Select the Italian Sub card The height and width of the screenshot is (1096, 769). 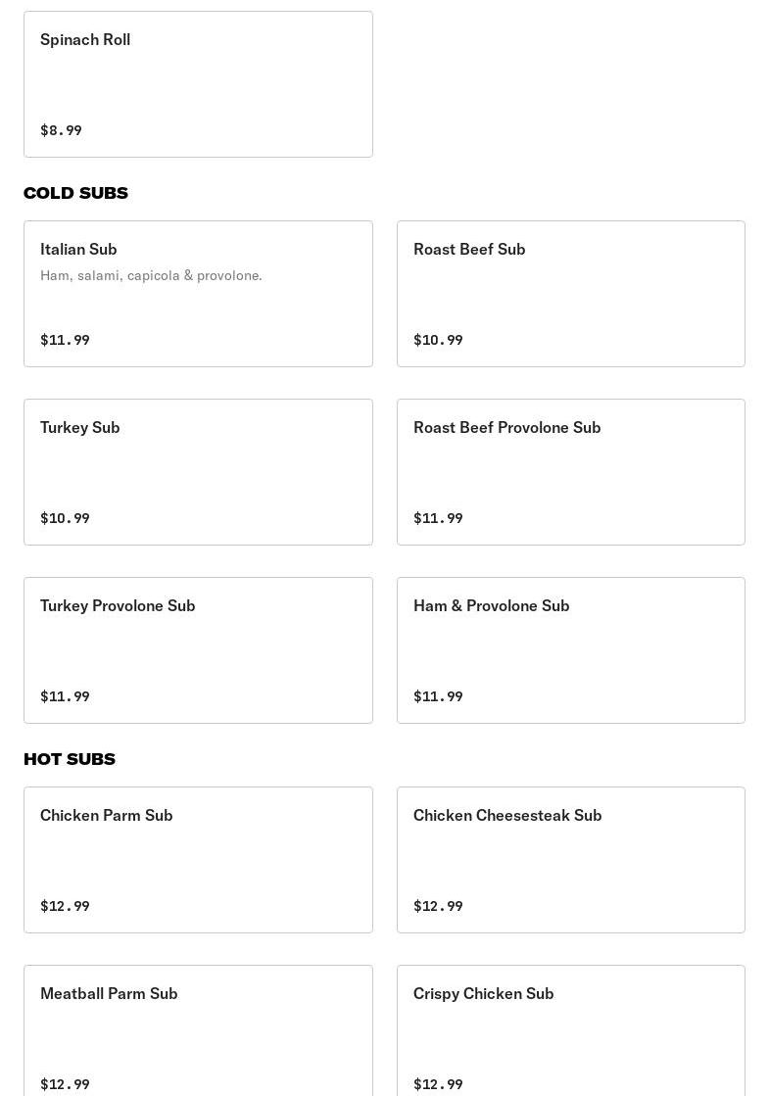(x=198, y=294)
